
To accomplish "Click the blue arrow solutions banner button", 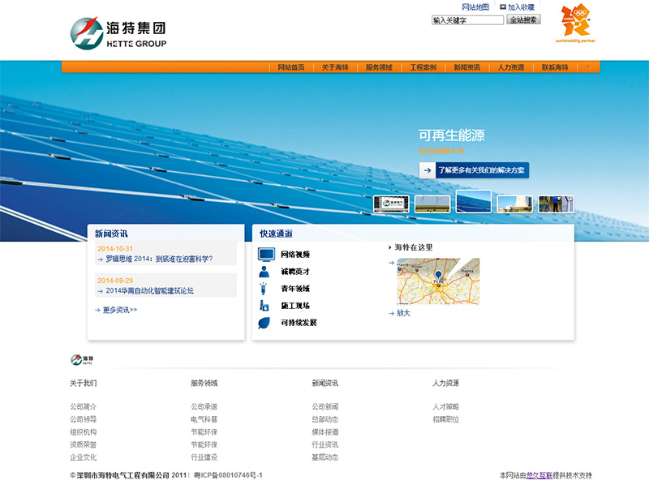I will pyautogui.click(x=425, y=171).
